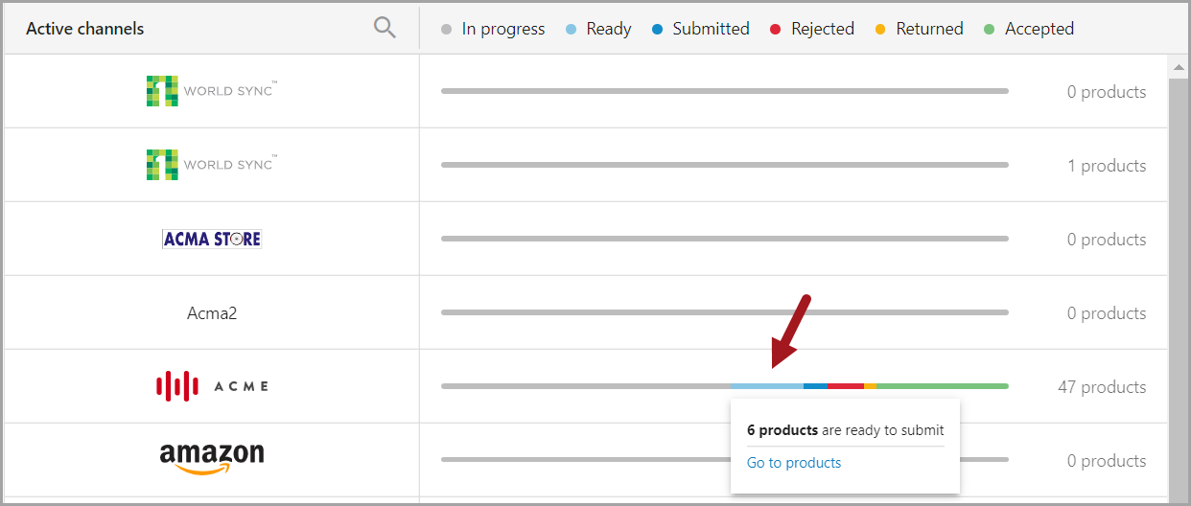Follow the Go to products link

pos(794,463)
